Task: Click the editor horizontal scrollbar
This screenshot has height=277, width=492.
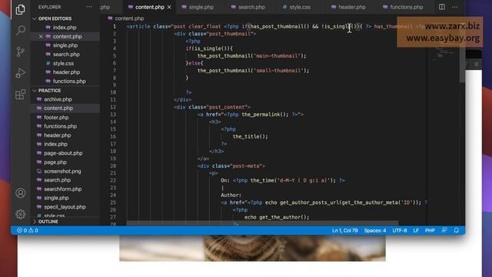Action: coord(262,223)
